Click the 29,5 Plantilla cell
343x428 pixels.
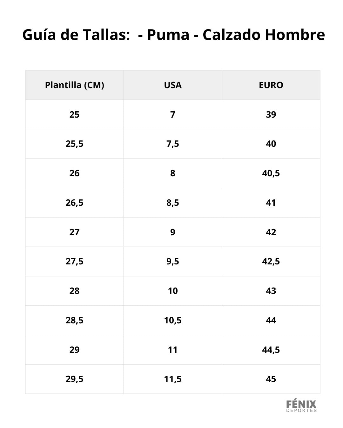pyautogui.click(x=75, y=379)
